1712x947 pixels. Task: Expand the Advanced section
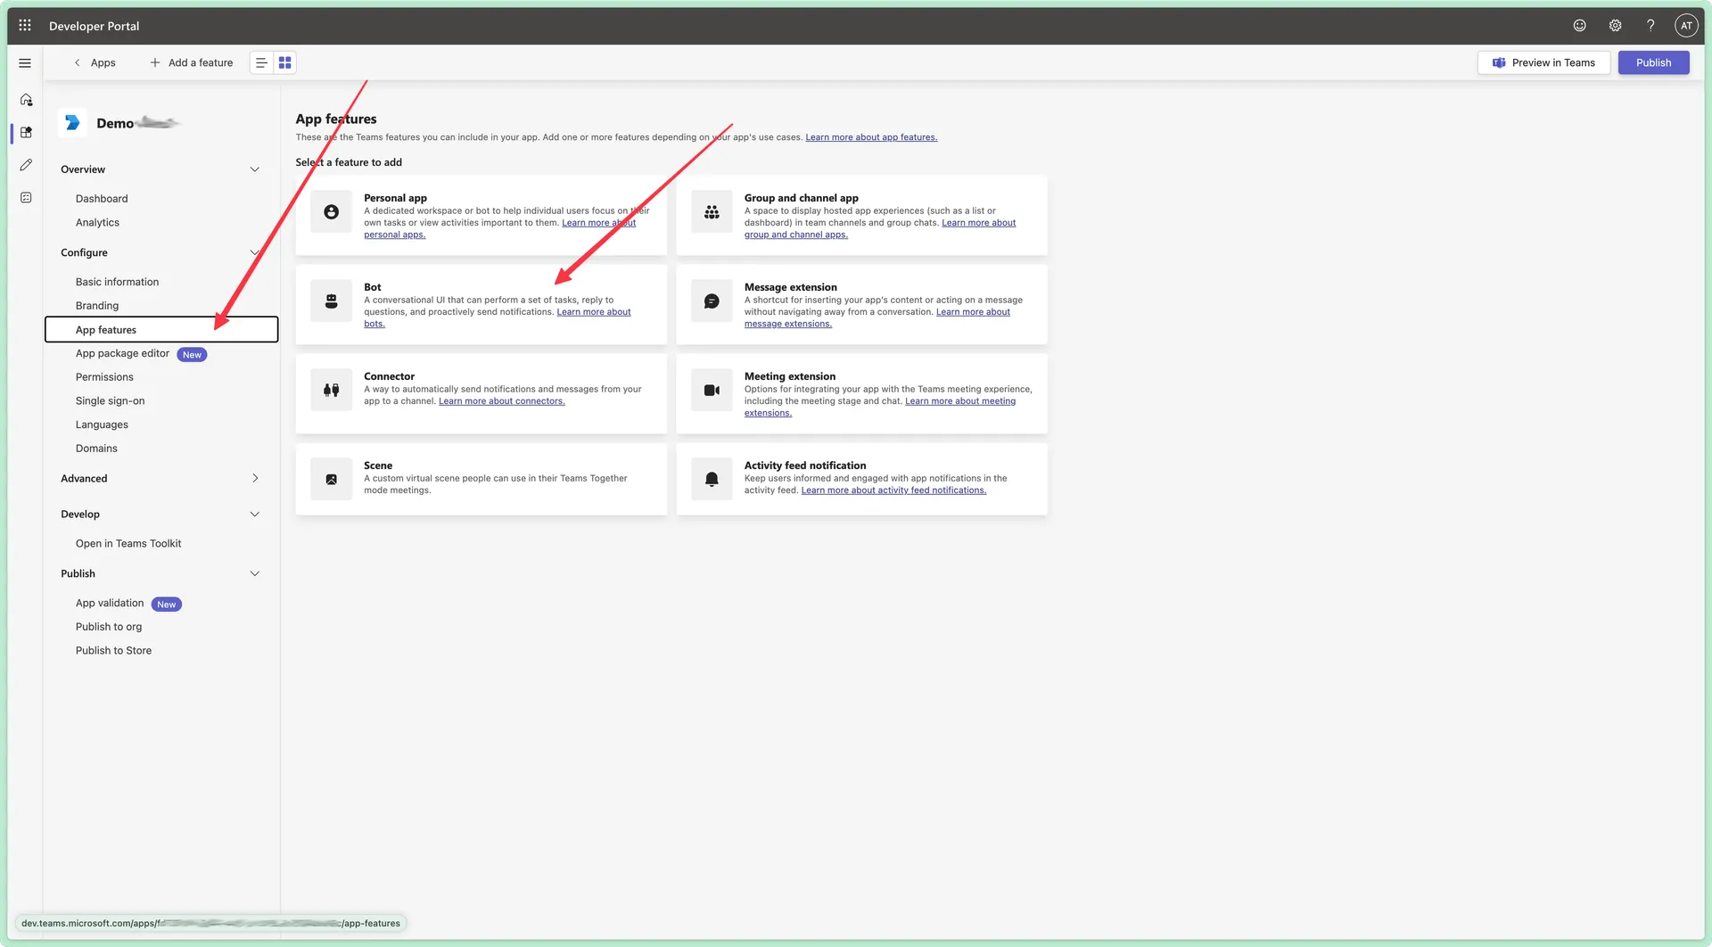click(x=255, y=479)
